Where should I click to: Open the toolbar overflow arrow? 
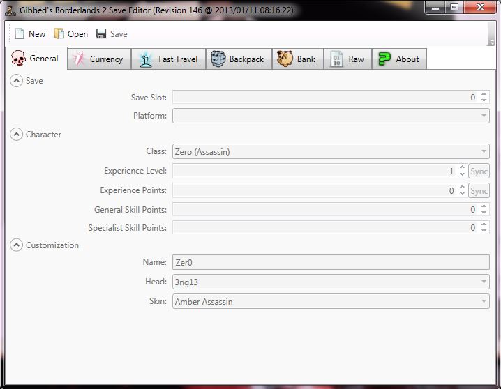click(x=491, y=43)
